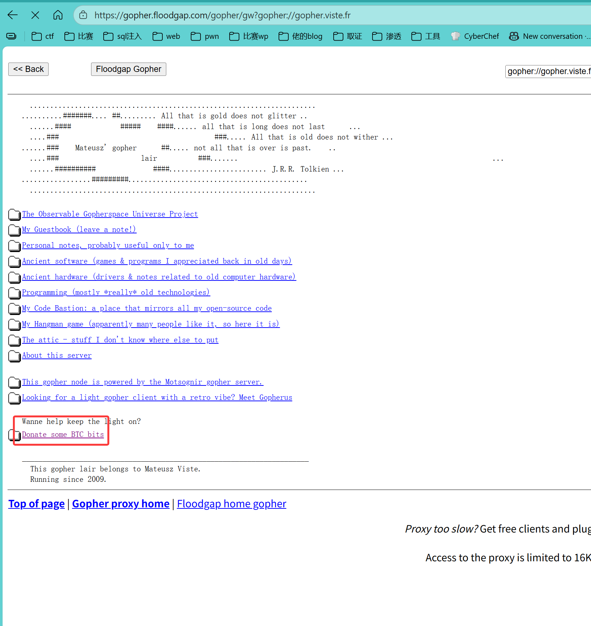Open My Code Bastion link
Screen dimensions: 591x626
pos(147,308)
